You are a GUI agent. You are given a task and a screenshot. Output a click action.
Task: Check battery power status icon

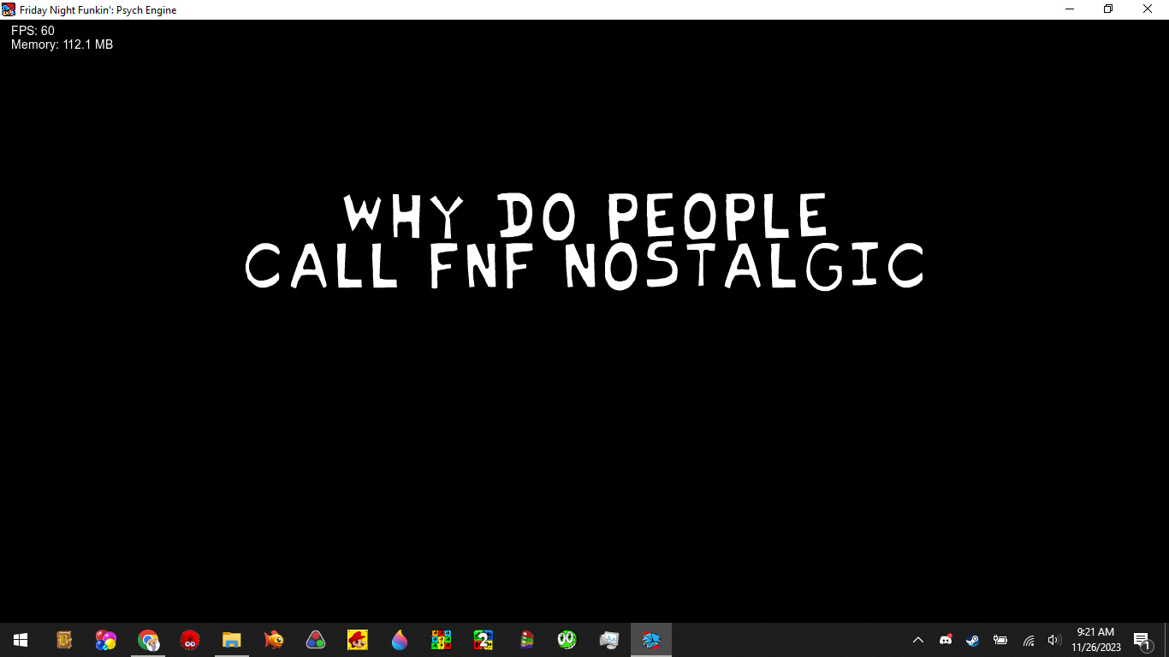1000,640
